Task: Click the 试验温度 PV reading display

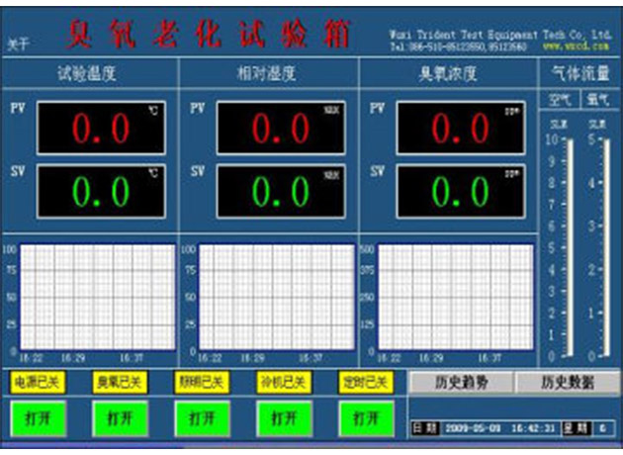Action: coord(101,128)
